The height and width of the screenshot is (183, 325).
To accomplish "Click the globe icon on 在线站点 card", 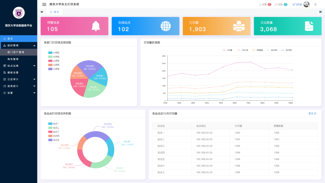I will 166,26.
